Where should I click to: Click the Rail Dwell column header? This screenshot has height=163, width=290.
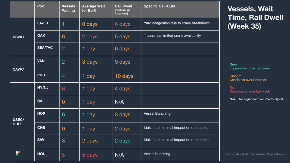click(x=123, y=9)
